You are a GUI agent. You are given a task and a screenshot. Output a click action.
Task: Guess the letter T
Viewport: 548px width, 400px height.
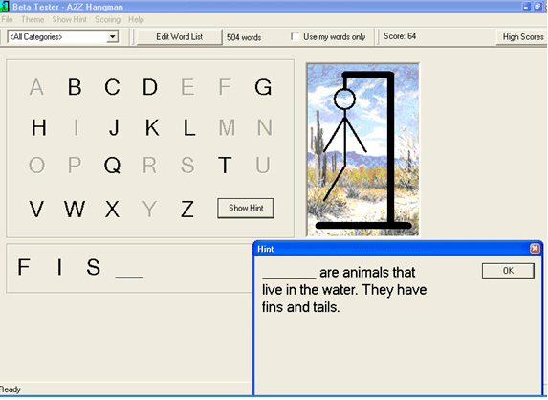225,165
